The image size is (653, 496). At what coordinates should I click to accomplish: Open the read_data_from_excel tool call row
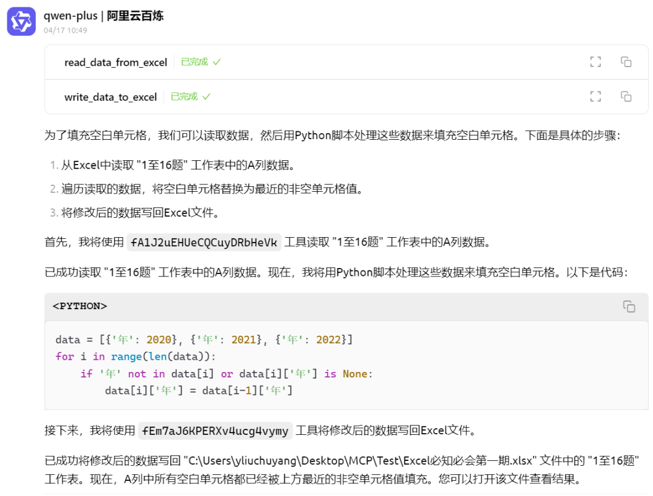point(346,62)
